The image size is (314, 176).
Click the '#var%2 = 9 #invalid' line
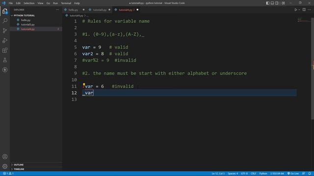pos(109,60)
